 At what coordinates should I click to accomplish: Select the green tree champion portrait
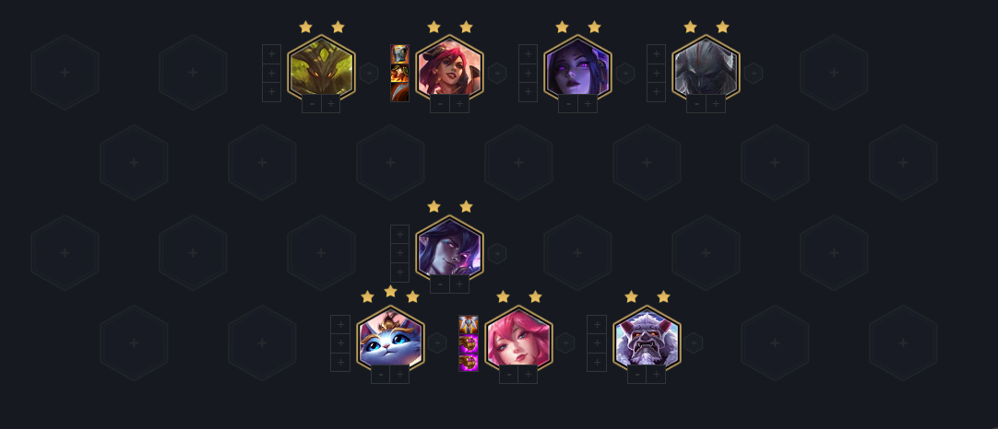coord(321,67)
